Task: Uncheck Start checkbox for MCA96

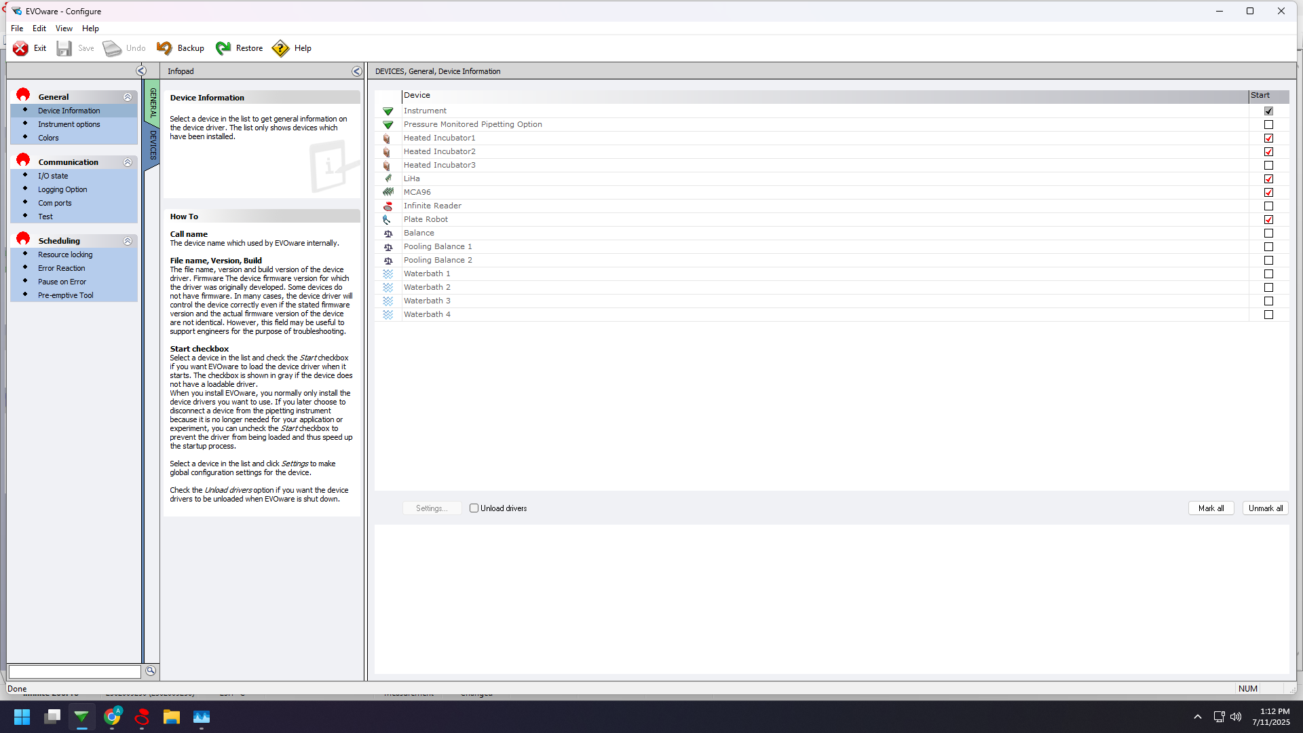Action: click(1268, 193)
